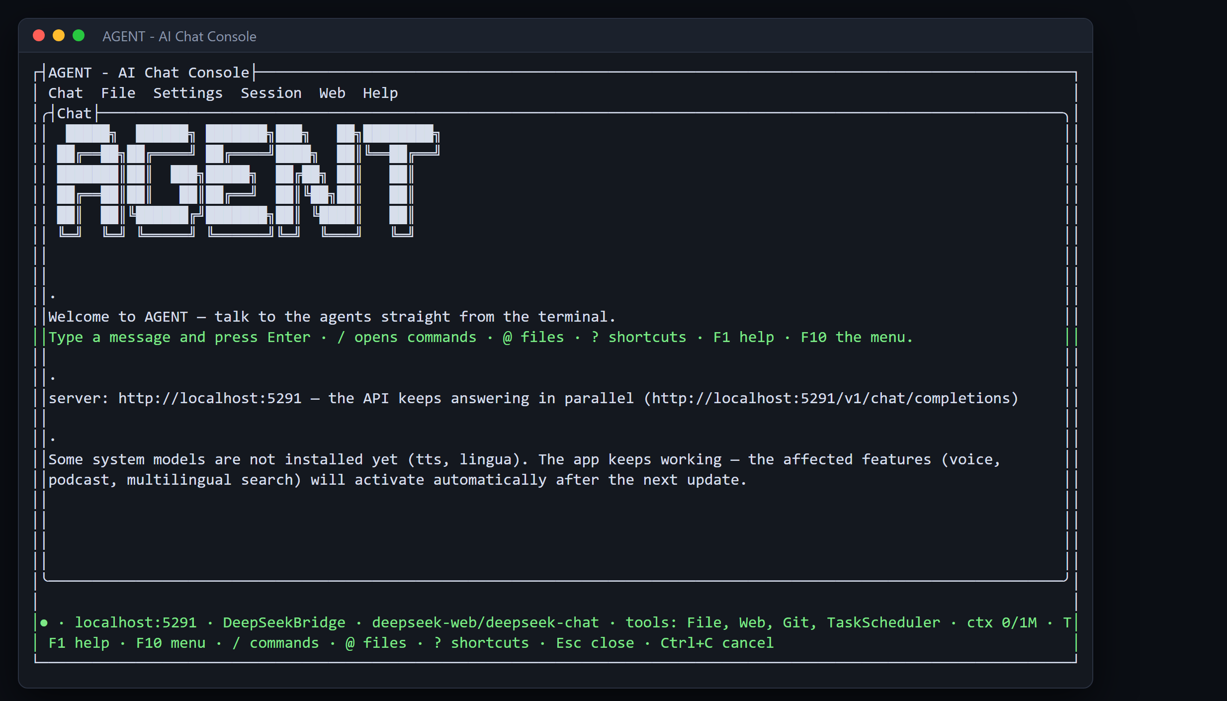Click the green maximize window button

click(79, 36)
